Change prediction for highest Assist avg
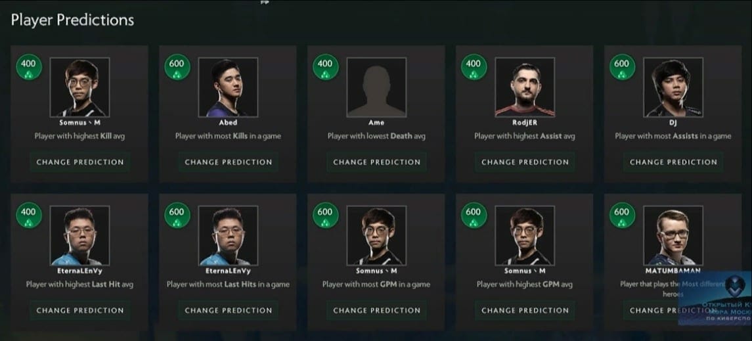The height and width of the screenshot is (341, 752). (x=525, y=162)
